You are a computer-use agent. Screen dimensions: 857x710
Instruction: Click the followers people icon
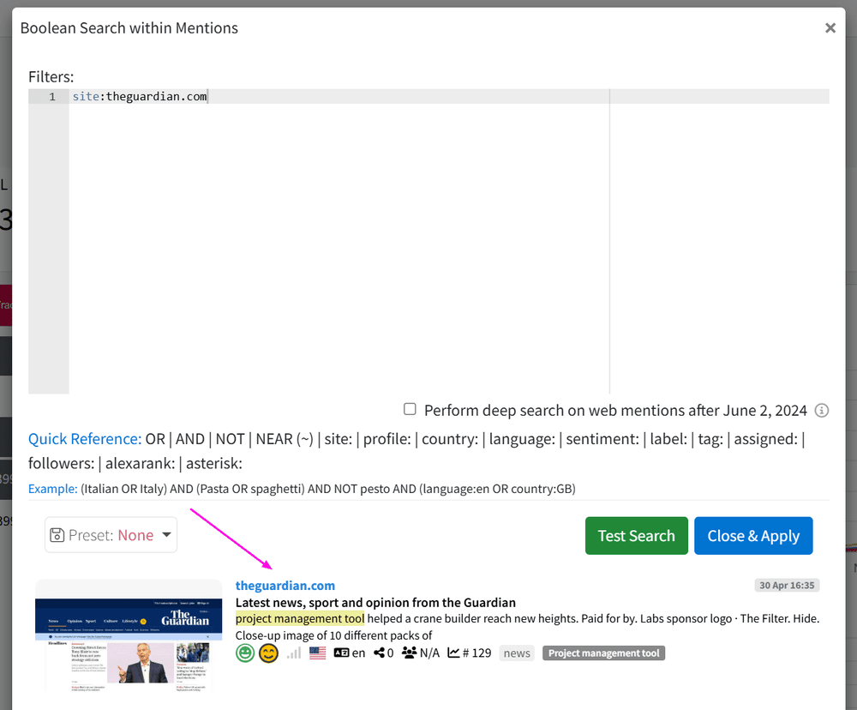410,653
